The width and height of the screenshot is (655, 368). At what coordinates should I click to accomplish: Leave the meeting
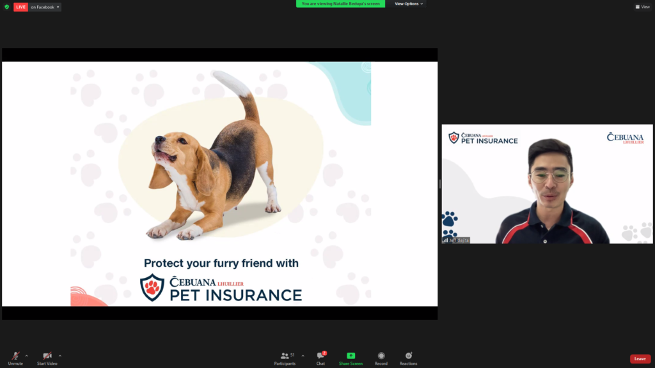coord(640,359)
